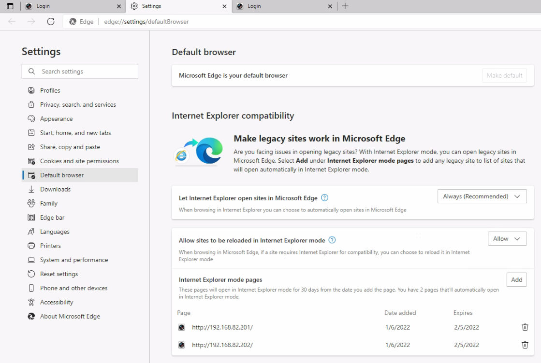This screenshot has height=363, width=541.
Task: Click the http://192.168.82.201/ page entry
Action: [222, 327]
